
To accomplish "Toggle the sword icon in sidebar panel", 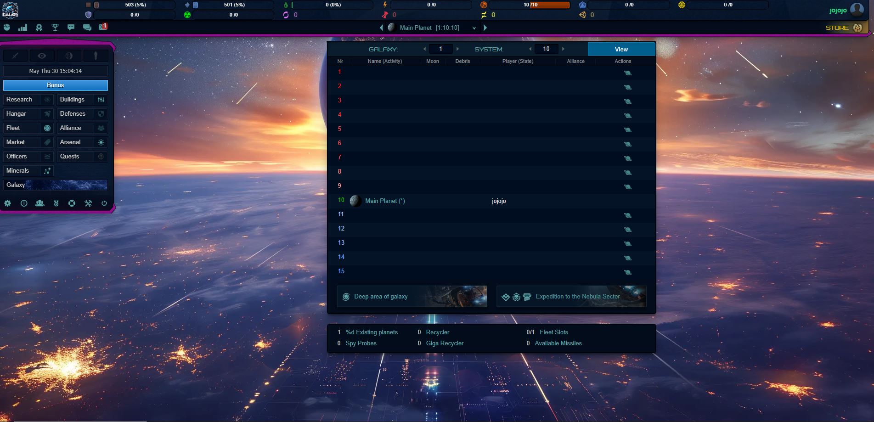I will (15, 56).
